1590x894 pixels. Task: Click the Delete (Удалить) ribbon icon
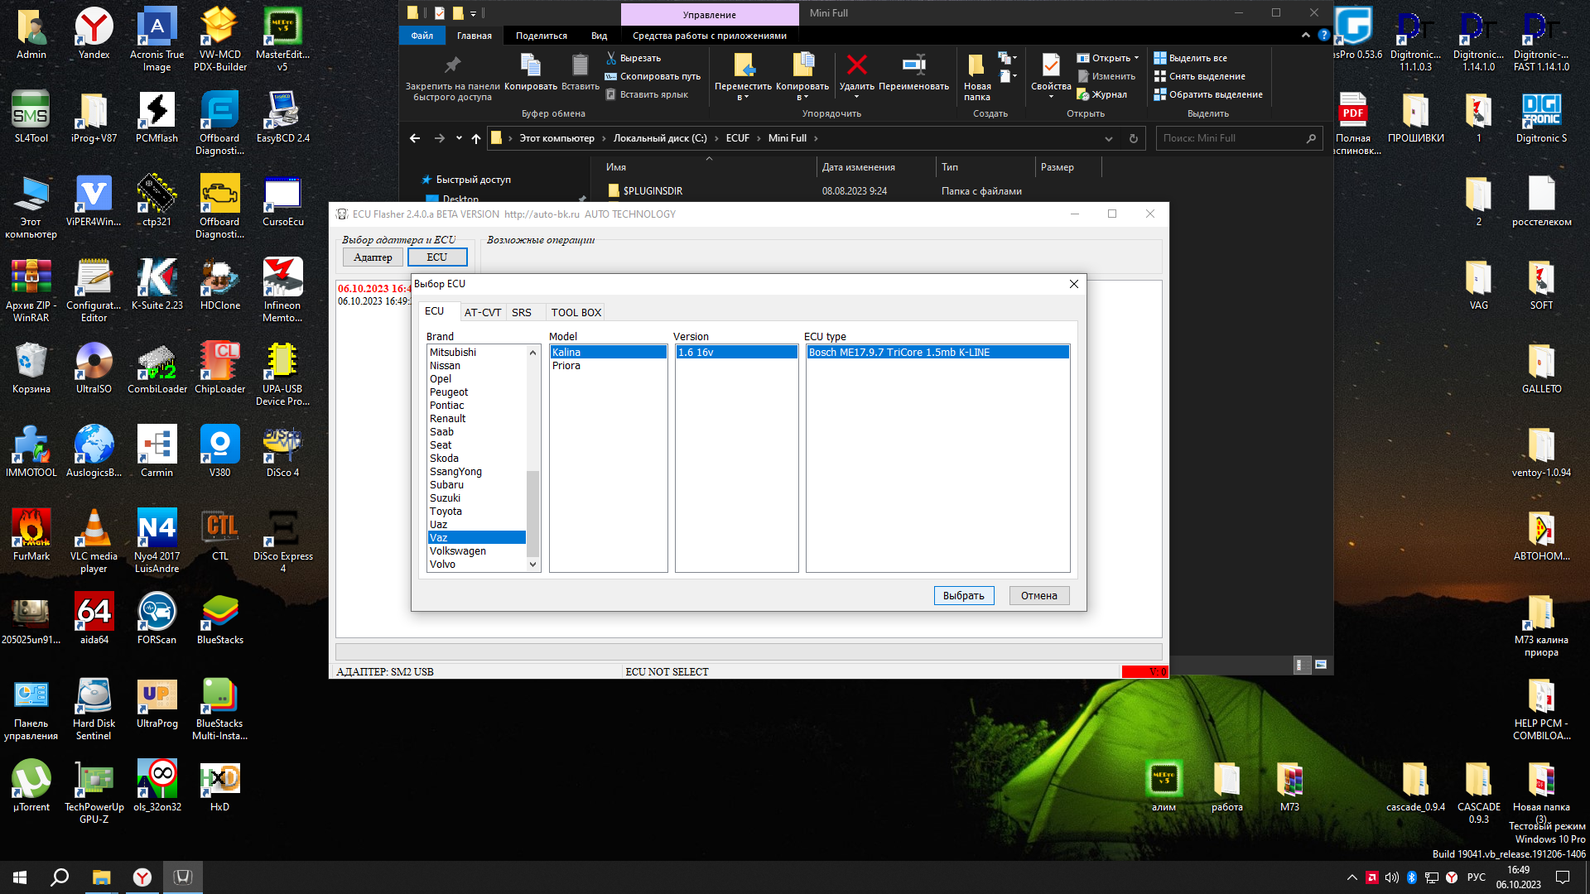(x=856, y=66)
